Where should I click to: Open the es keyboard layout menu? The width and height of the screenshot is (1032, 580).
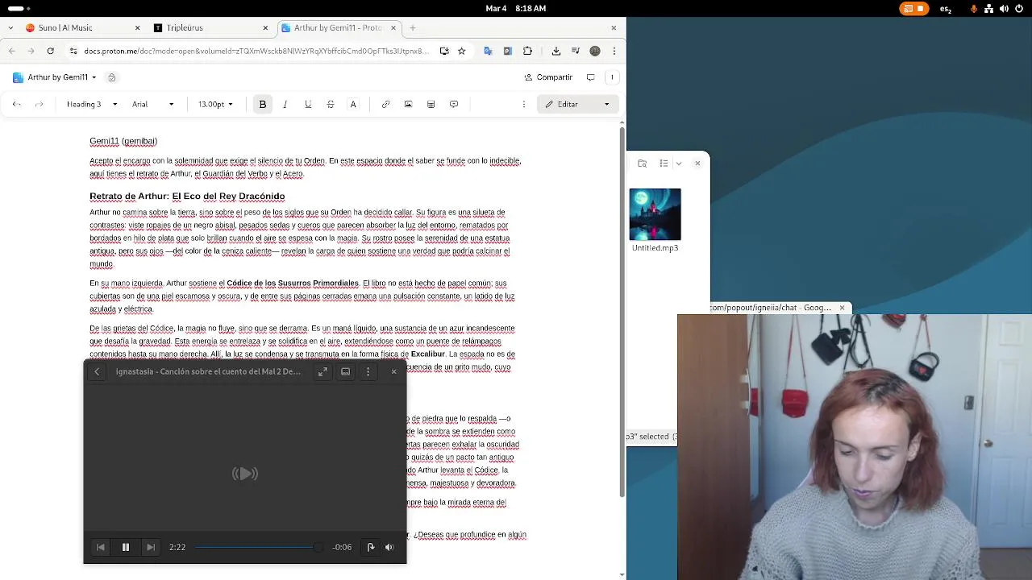point(946,8)
